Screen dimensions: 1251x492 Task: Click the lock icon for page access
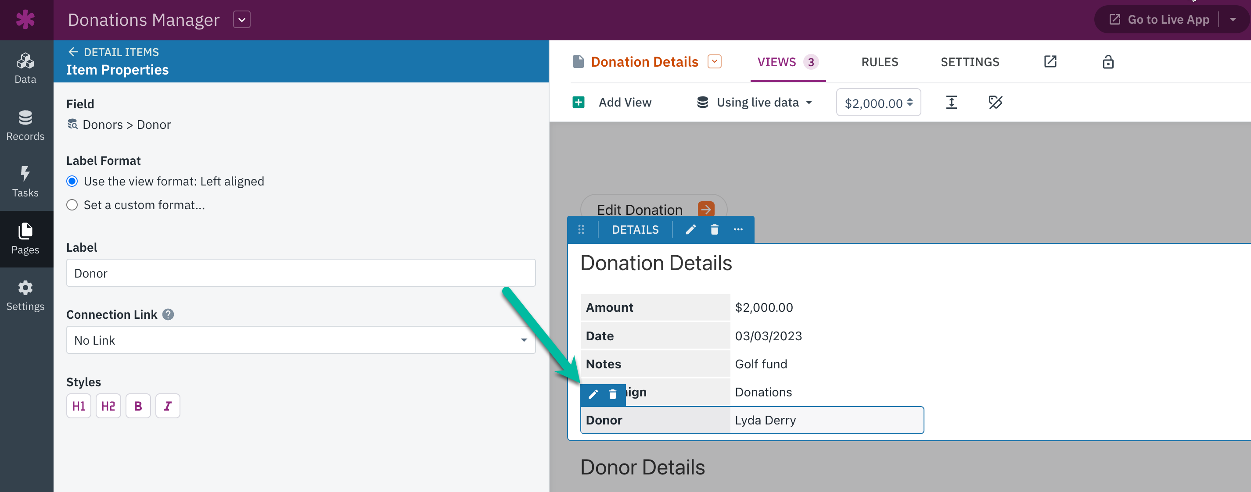1108,62
